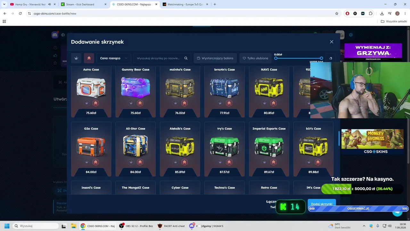Open the Chrome downloads panel

pyautogui.click(x=382, y=13)
